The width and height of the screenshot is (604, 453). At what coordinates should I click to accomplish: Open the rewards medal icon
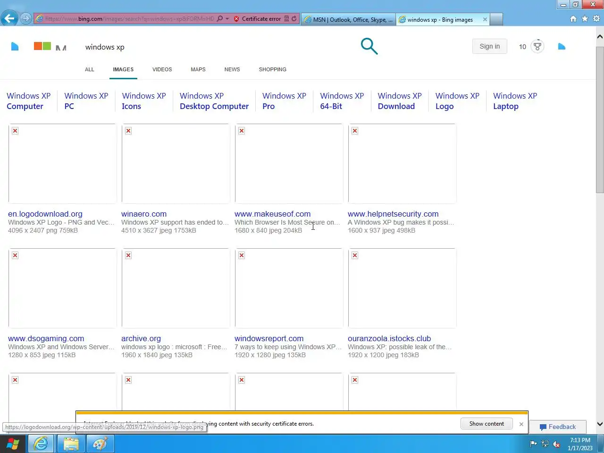coord(537,46)
